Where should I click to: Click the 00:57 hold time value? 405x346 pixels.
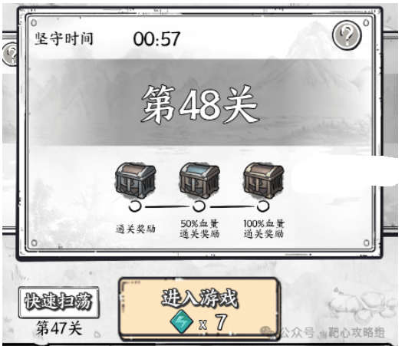click(156, 39)
